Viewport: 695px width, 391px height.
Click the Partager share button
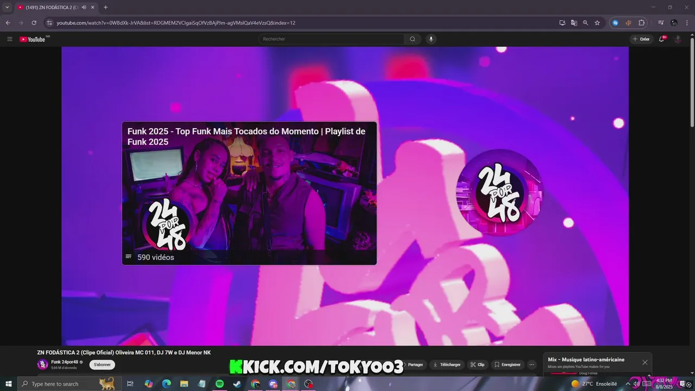(414, 365)
